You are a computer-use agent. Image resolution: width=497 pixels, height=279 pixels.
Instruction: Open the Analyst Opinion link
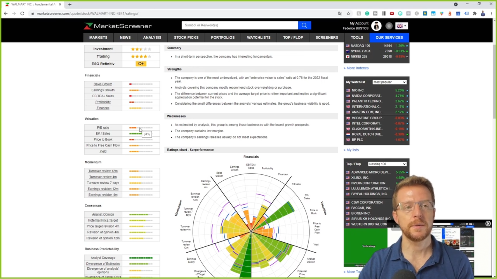click(103, 214)
